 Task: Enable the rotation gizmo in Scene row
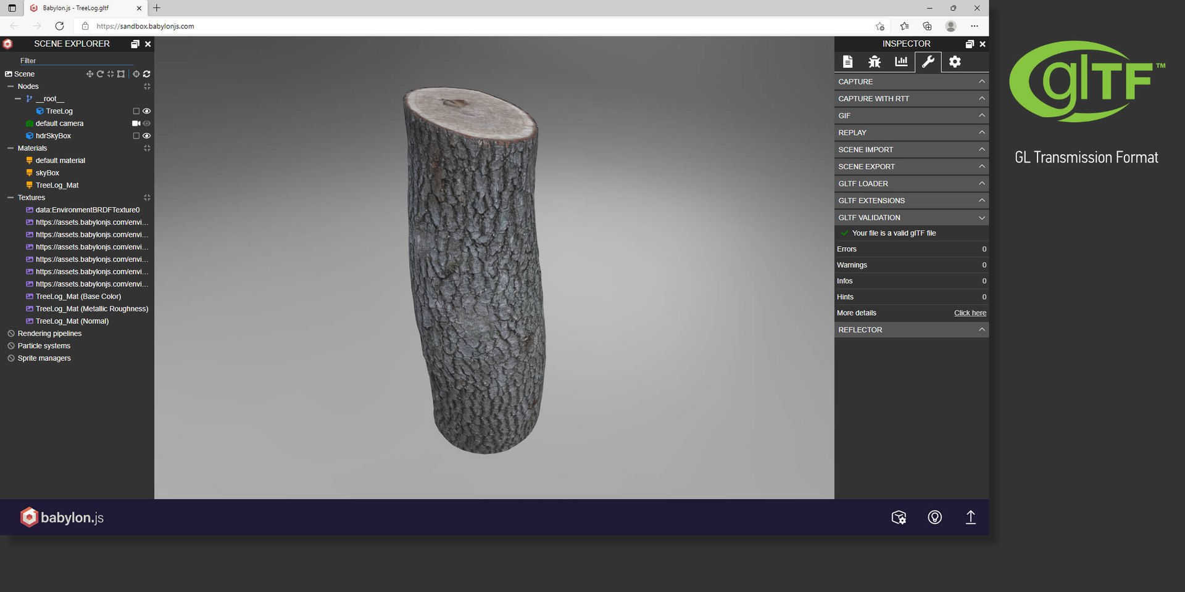pos(100,74)
